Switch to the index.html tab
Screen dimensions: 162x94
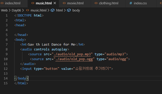click(x=12, y=3)
